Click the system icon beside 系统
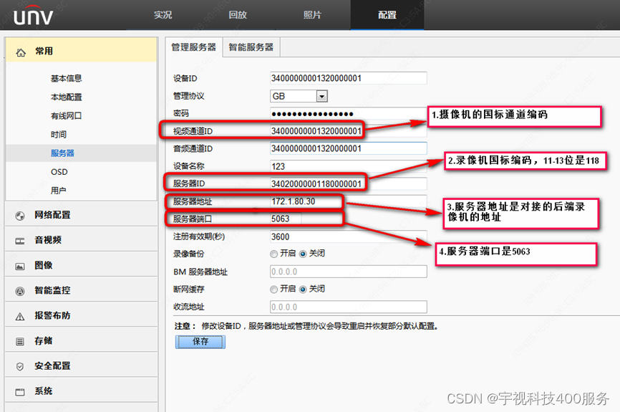The width and height of the screenshot is (620, 412). pyautogui.click(x=20, y=392)
